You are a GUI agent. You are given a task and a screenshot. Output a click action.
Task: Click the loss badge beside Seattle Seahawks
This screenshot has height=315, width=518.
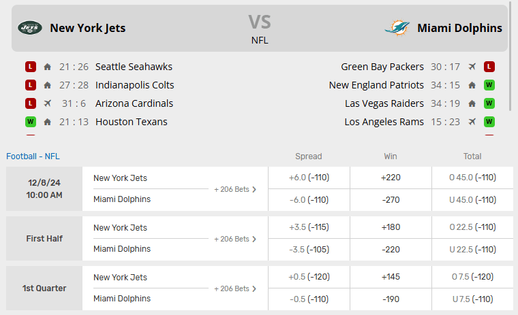pos(30,67)
